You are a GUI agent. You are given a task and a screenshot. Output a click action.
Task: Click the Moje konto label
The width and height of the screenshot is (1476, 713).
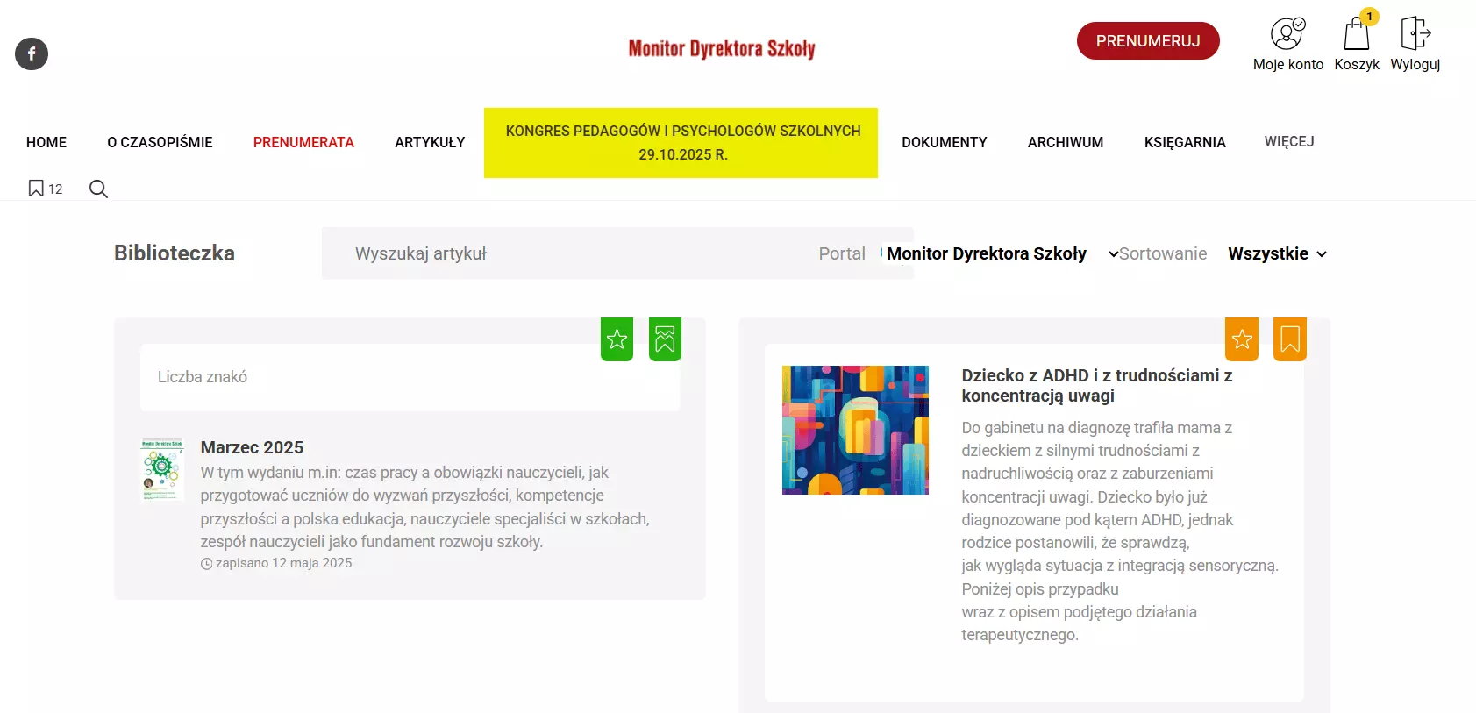click(1288, 64)
